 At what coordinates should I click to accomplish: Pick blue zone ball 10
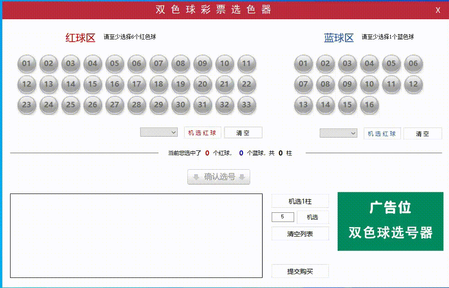point(369,84)
